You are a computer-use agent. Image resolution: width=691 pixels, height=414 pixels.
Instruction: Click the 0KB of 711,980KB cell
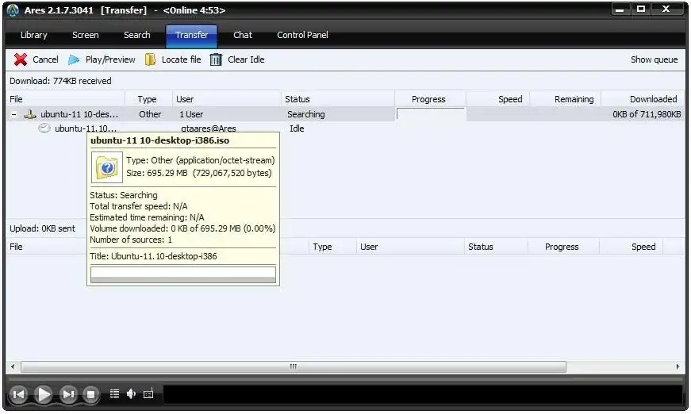pos(647,114)
